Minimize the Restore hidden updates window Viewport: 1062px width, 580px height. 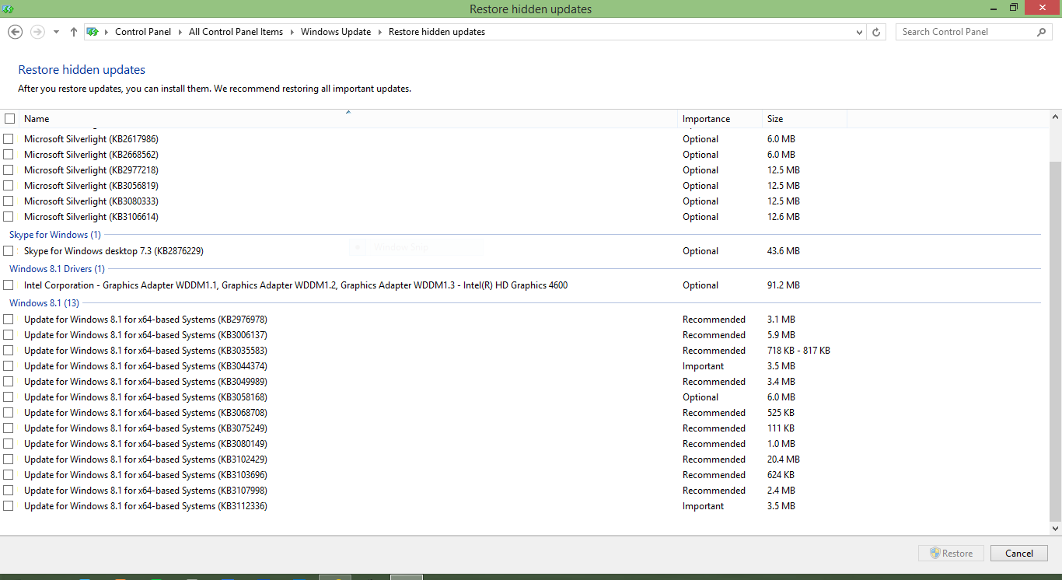tap(994, 8)
